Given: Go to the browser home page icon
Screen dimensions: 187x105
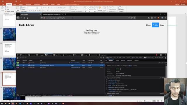Looking at the screenshot, I should point(27,18).
